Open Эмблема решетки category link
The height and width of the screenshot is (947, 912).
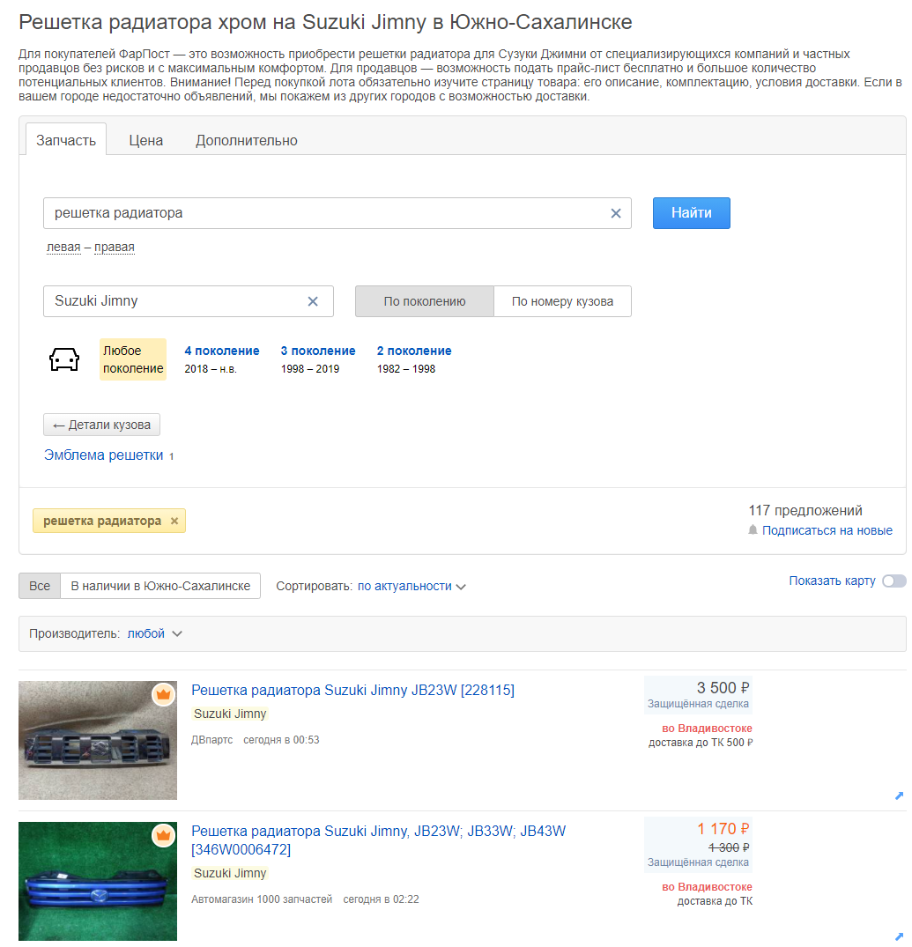[103, 455]
